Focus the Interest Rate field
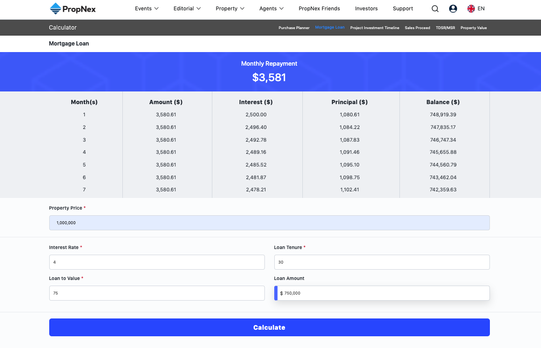This screenshot has width=541, height=348. (157, 262)
